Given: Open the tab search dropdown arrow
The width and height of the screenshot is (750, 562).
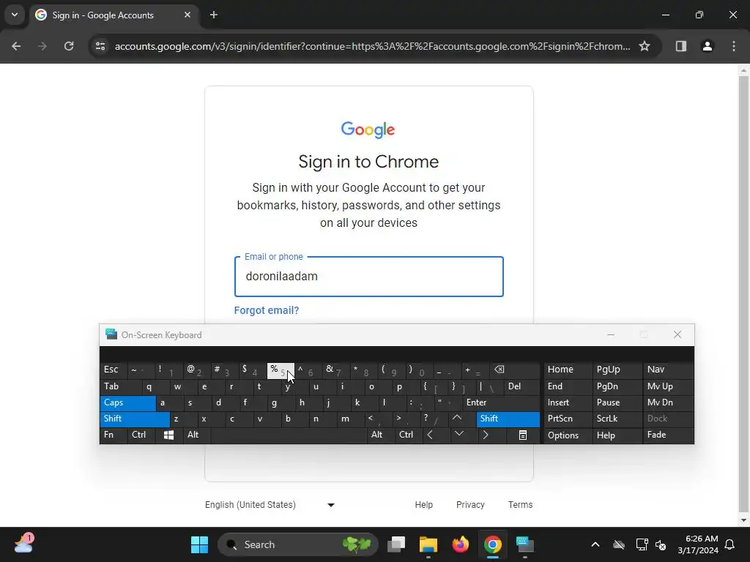Looking at the screenshot, I should tap(15, 15).
